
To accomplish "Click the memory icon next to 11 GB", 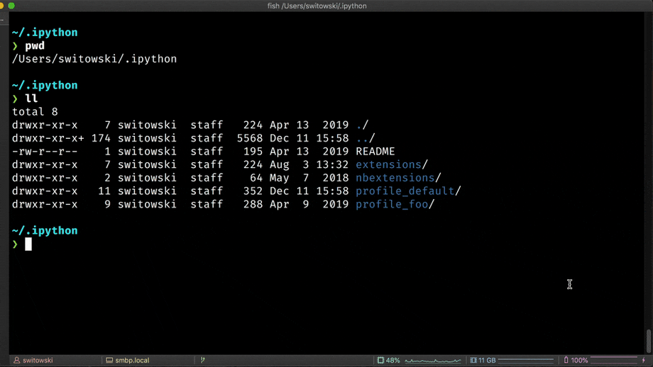I will (473, 361).
